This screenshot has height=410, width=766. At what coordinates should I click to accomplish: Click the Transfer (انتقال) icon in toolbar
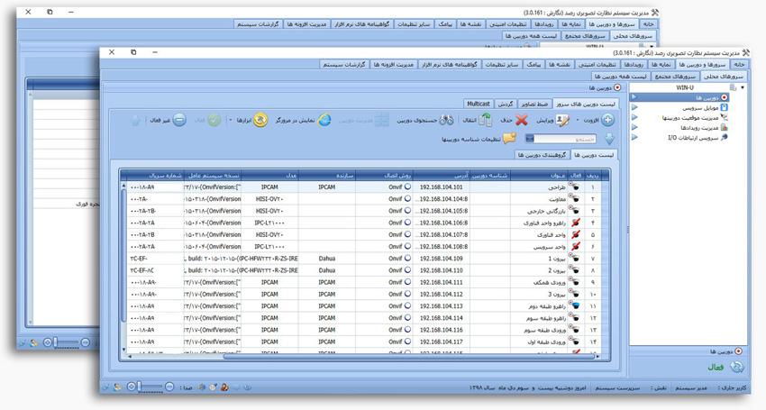click(x=485, y=120)
